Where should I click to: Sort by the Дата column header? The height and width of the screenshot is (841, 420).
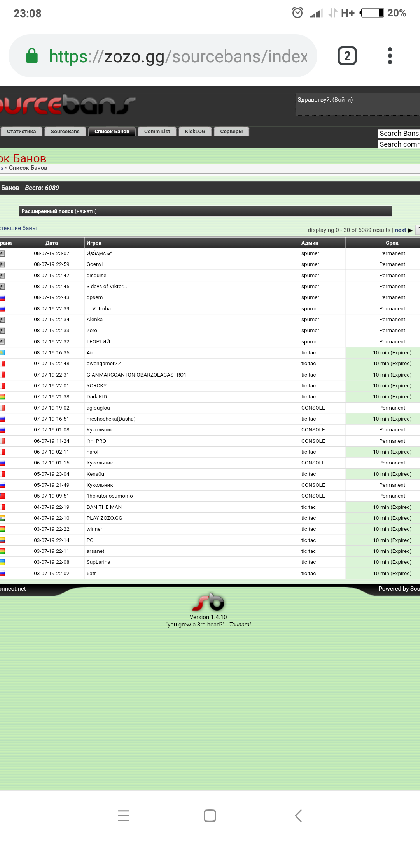pyautogui.click(x=51, y=243)
